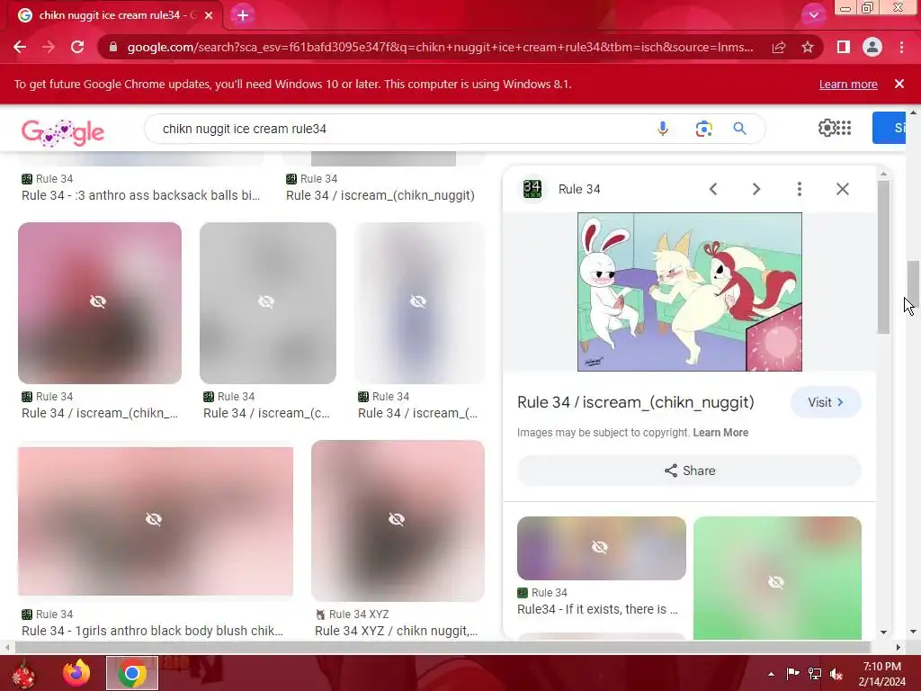Show previous image in the preview panel
This screenshot has height=691, width=921.
click(713, 189)
